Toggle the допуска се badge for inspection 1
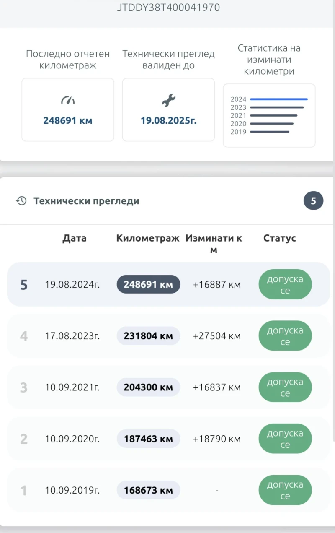 click(x=285, y=490)
